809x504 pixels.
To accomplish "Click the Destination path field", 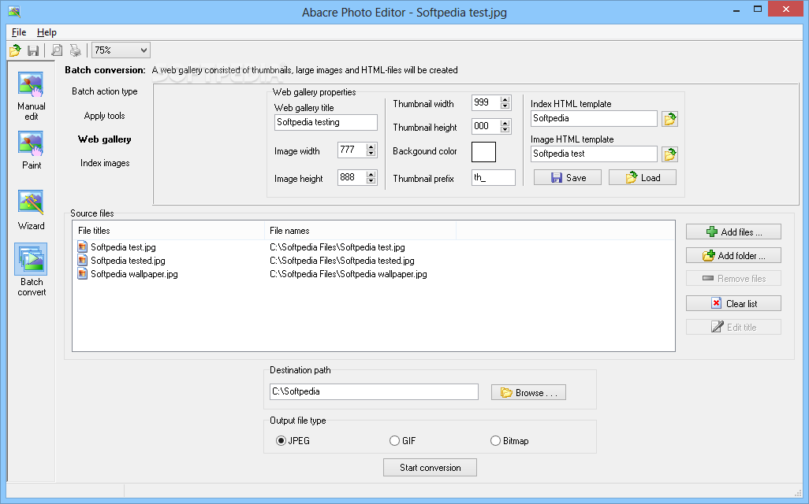I will (x=374, y=391).
